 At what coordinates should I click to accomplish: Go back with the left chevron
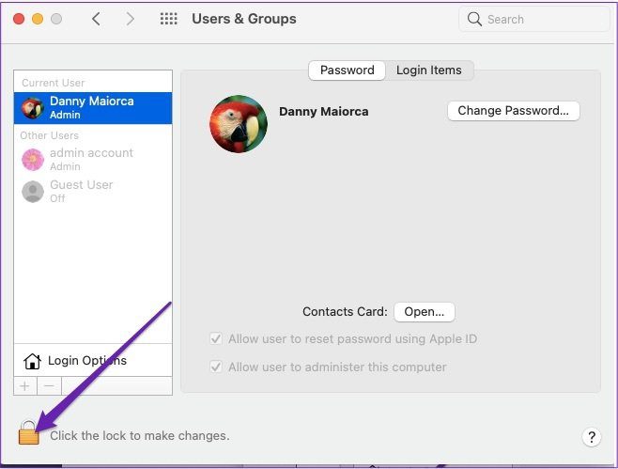coord(96,19)
